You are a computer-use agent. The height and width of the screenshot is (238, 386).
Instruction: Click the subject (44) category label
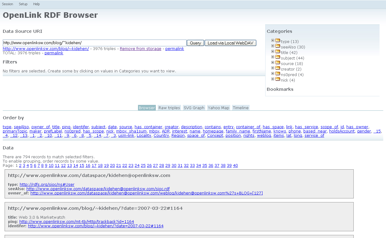[293, 58]
